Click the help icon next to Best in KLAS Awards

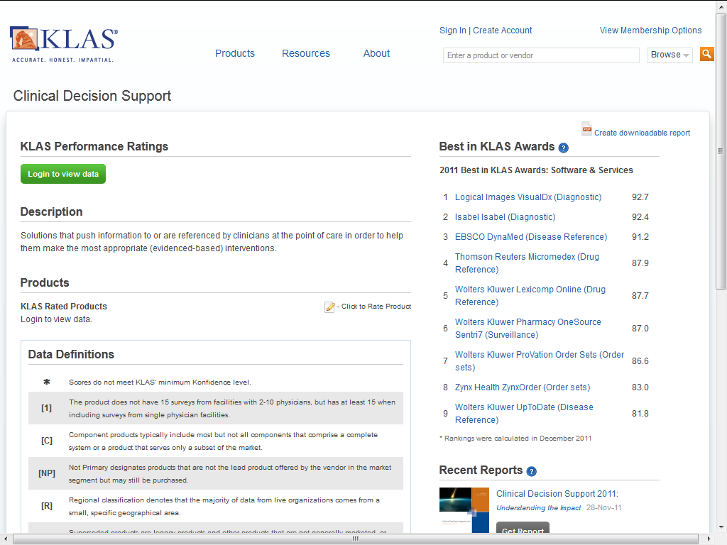[x=563, y=148]
